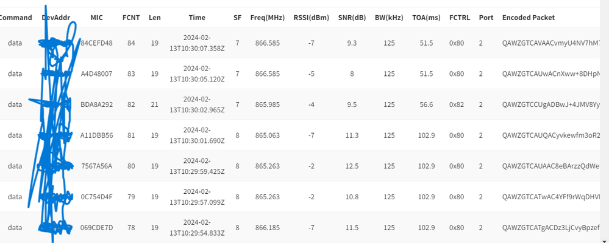Click the TOA(ms) column header
Viewport: 609px width, 243px height.
427,18
